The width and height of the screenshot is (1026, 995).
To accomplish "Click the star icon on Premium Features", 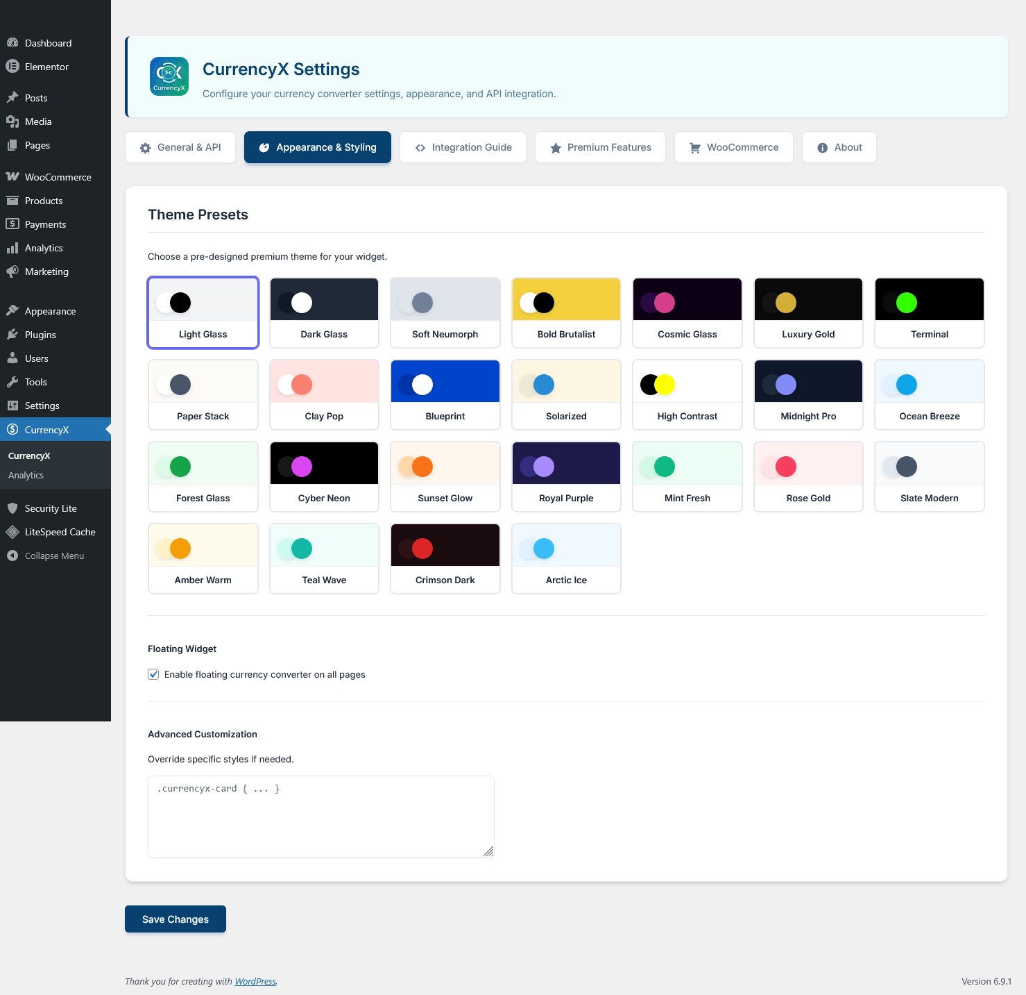I will 555,147.
